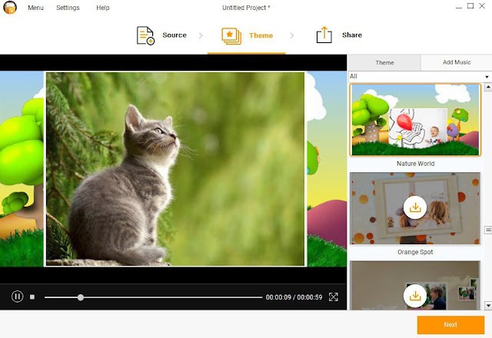Viewport: 492px width, 338px height.
Task: Expand the All theme category dropdown
Action: pyautogui.click(x=419, y=76)
